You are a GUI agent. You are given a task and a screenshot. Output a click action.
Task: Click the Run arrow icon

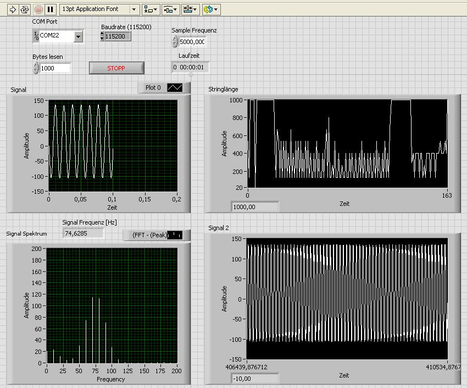pyautogui.click(x=13, y=9)
